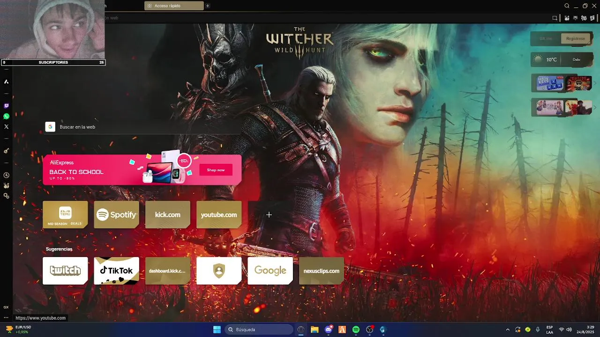Open the Twitch suggestion tile
The width and height of the screenshot is (600, 337).
coord(65,271)
